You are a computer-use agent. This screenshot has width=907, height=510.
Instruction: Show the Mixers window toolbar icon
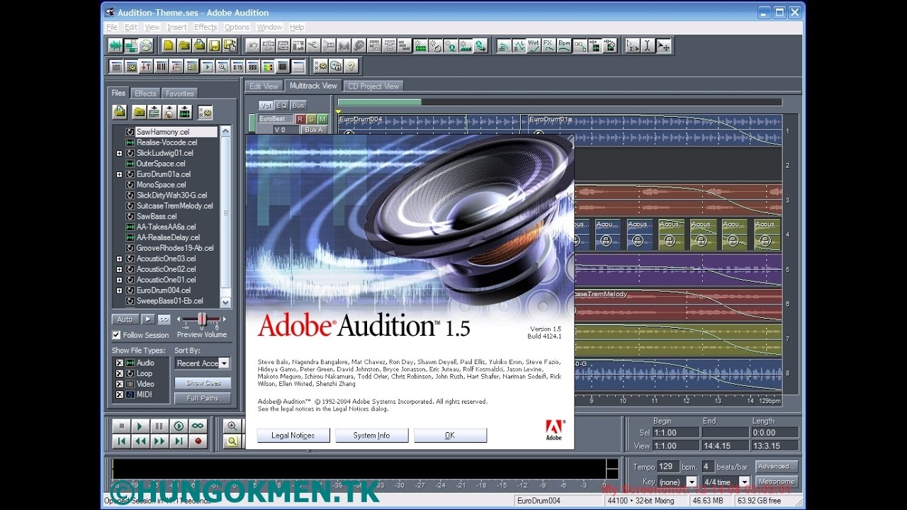point(146,67)
